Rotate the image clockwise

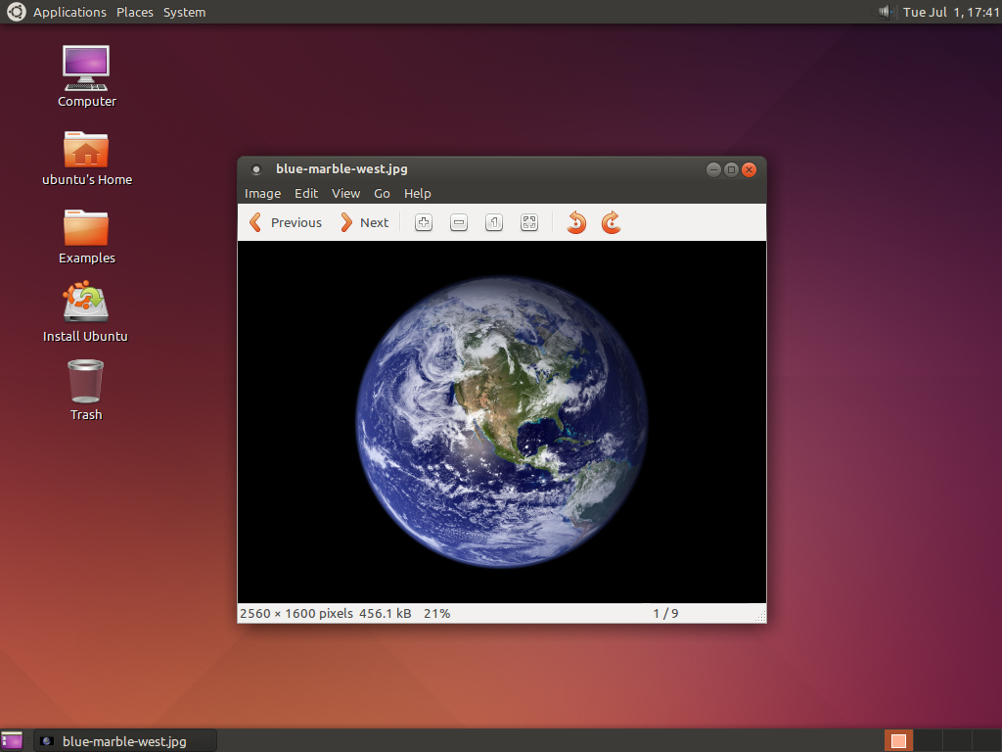(x=611, y=222)
